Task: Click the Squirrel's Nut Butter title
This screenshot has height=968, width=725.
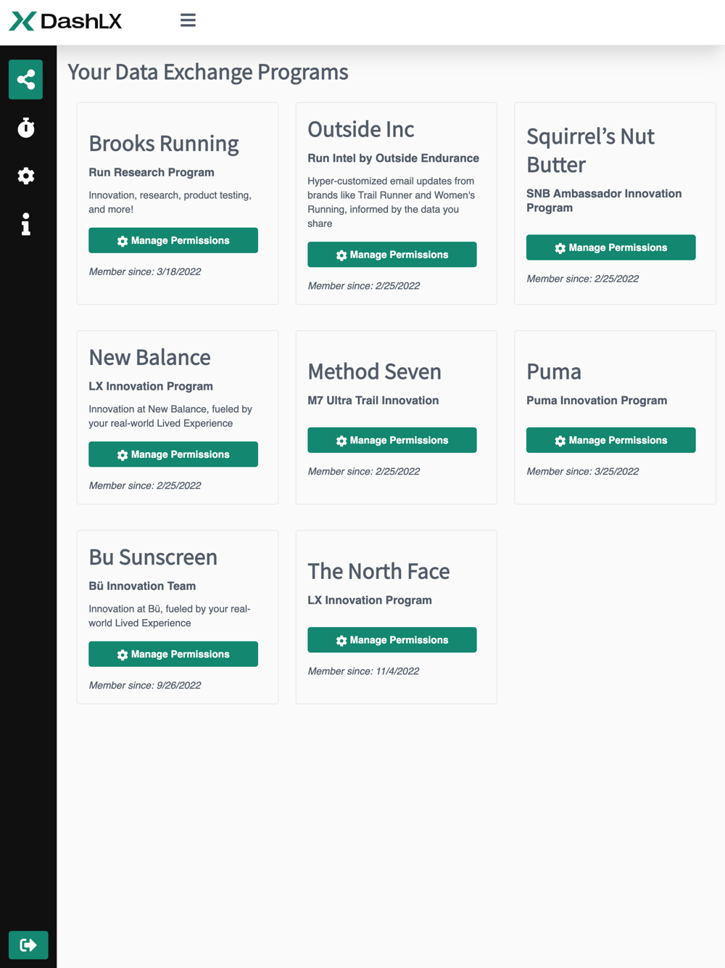Action: point(591,150)
